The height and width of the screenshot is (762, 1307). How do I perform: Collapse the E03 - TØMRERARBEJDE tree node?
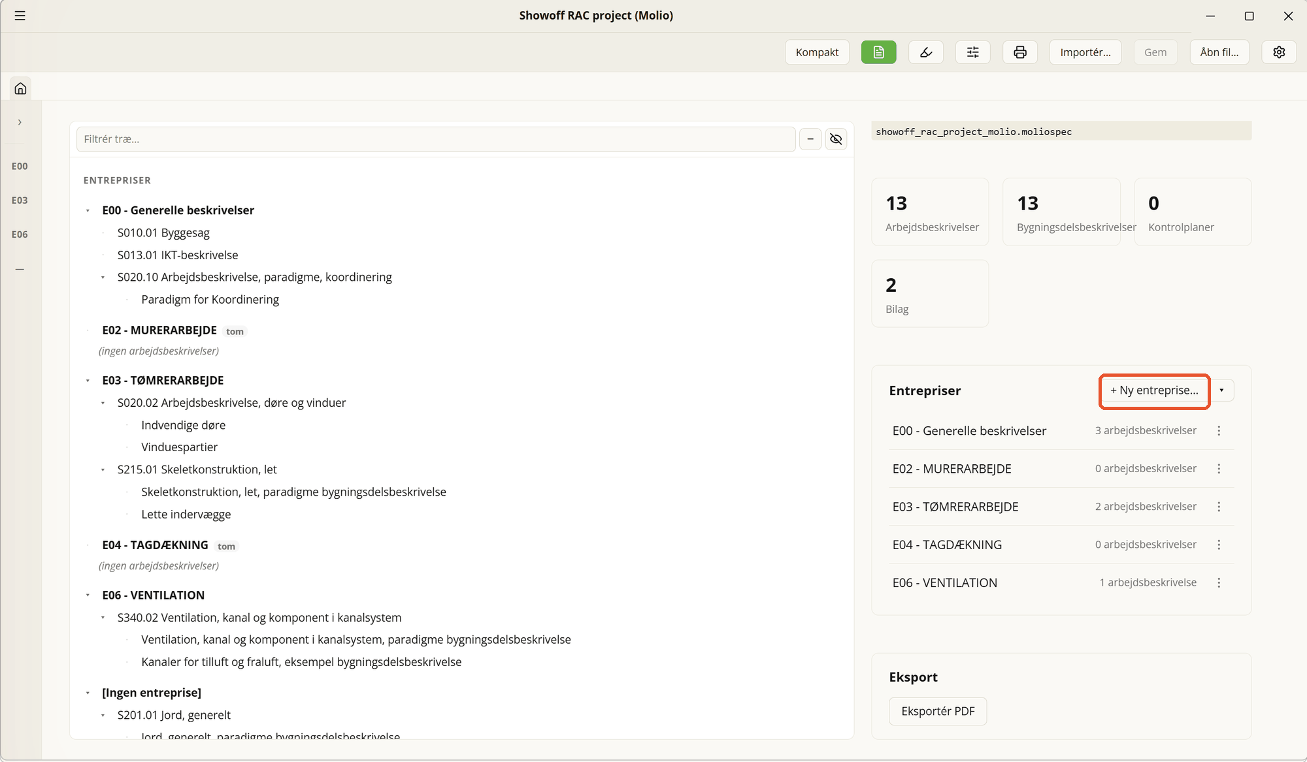[x=88, y=381]
